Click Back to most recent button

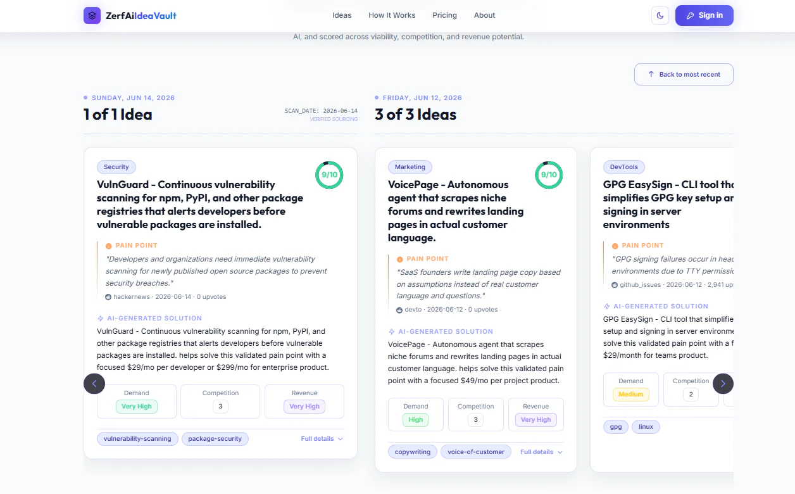tap(684, 74)
